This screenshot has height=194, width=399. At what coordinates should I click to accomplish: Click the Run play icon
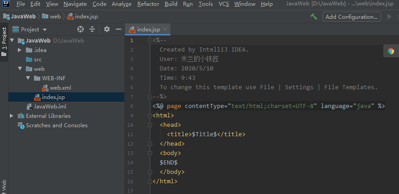[x=389, y=17]
